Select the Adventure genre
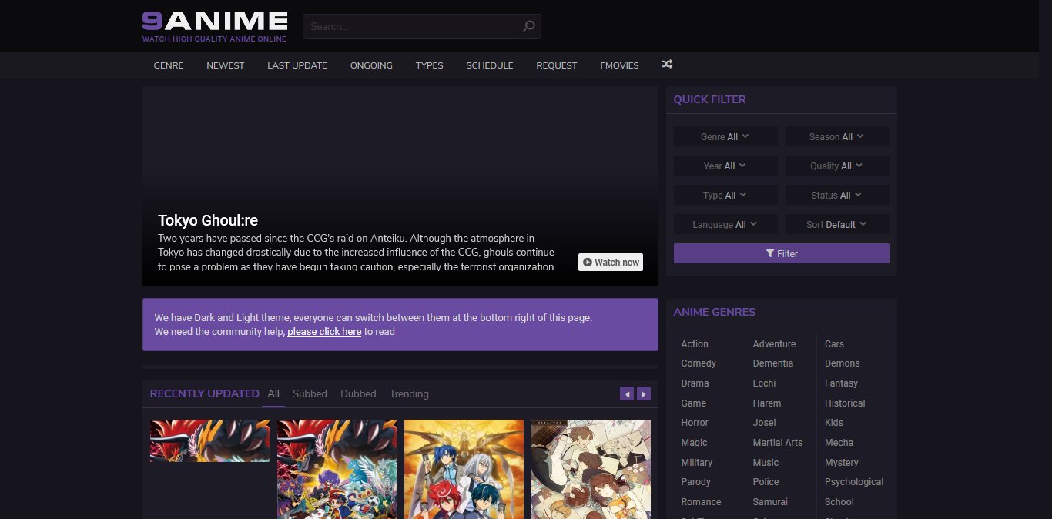Image resolution: width=1052 pixels, height=519 pixels. coord(774,344)
